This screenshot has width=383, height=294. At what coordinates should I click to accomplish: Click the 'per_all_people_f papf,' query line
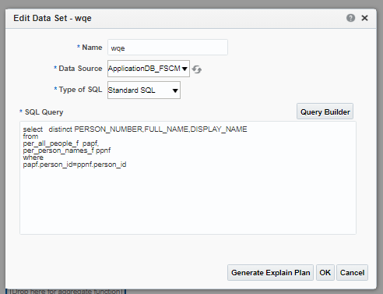61,143
